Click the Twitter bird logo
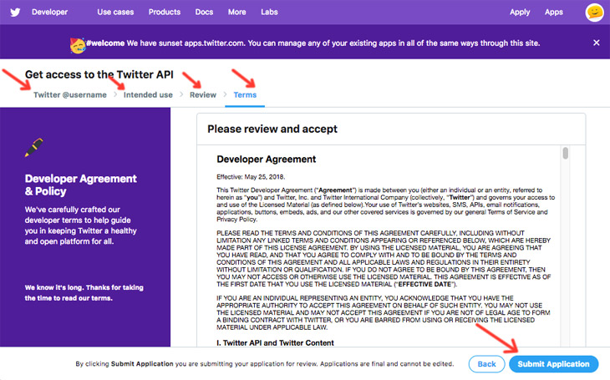 [x=15, y=13]
